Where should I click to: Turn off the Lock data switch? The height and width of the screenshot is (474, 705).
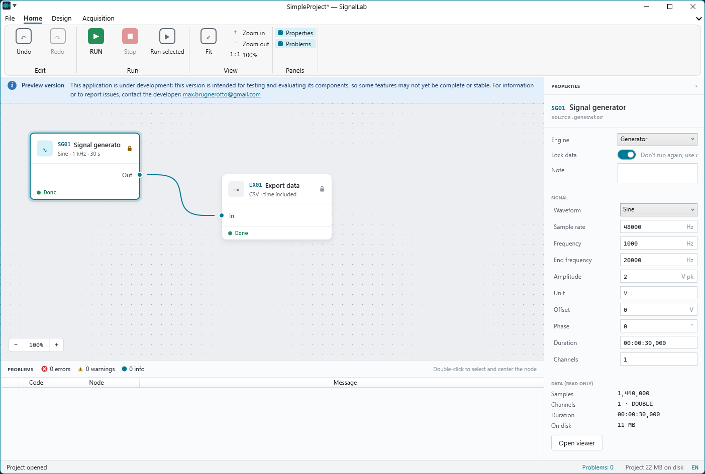pyautogui.click(x=627, y=155)
